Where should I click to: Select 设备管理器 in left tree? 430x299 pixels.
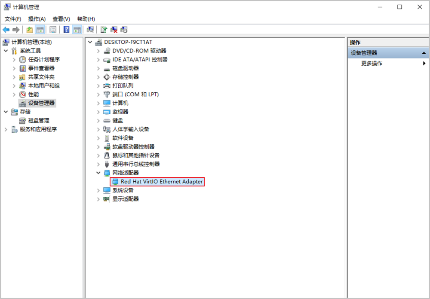tap(41, 103)
